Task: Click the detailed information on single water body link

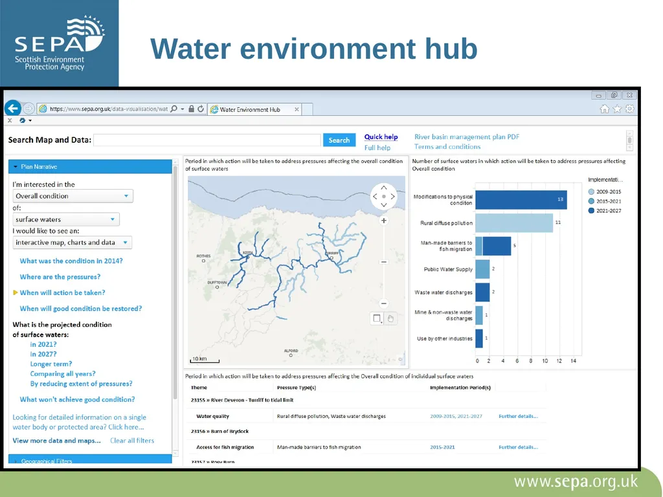Action: tap(80, 422)
